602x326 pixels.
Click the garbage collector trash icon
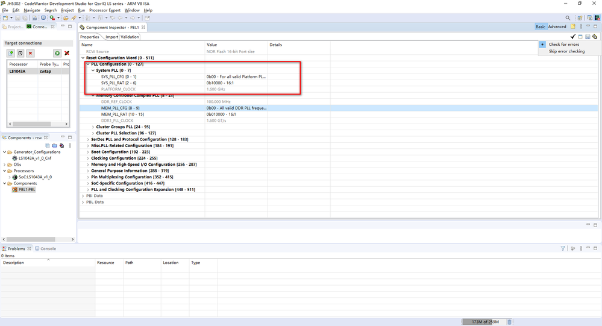tap(509, 322)
